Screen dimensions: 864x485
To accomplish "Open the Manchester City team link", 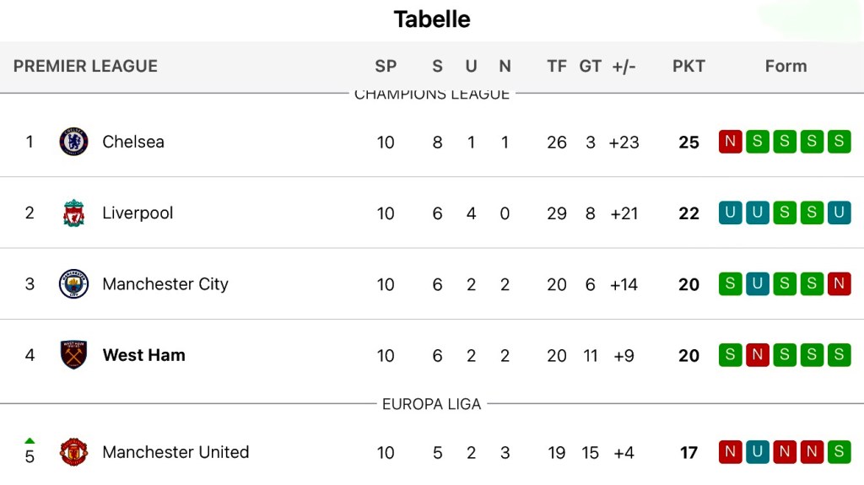I will (x=165, y=284).
